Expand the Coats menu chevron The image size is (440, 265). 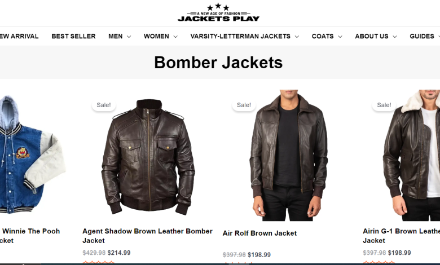tap(340, 37)
